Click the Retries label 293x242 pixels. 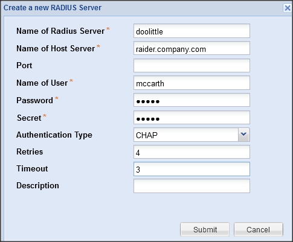(30, 151)
